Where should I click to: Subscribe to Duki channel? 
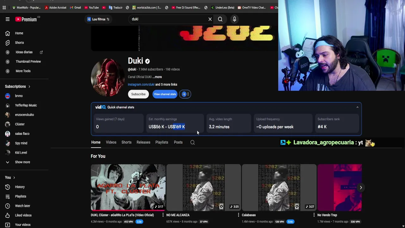pyautogui.click(x=138, y=94)
